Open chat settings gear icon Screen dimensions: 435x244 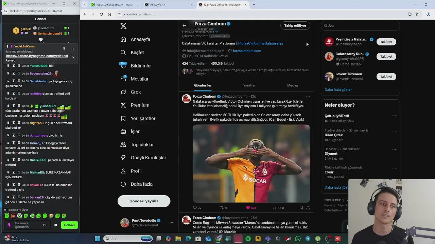click(56, 225)
